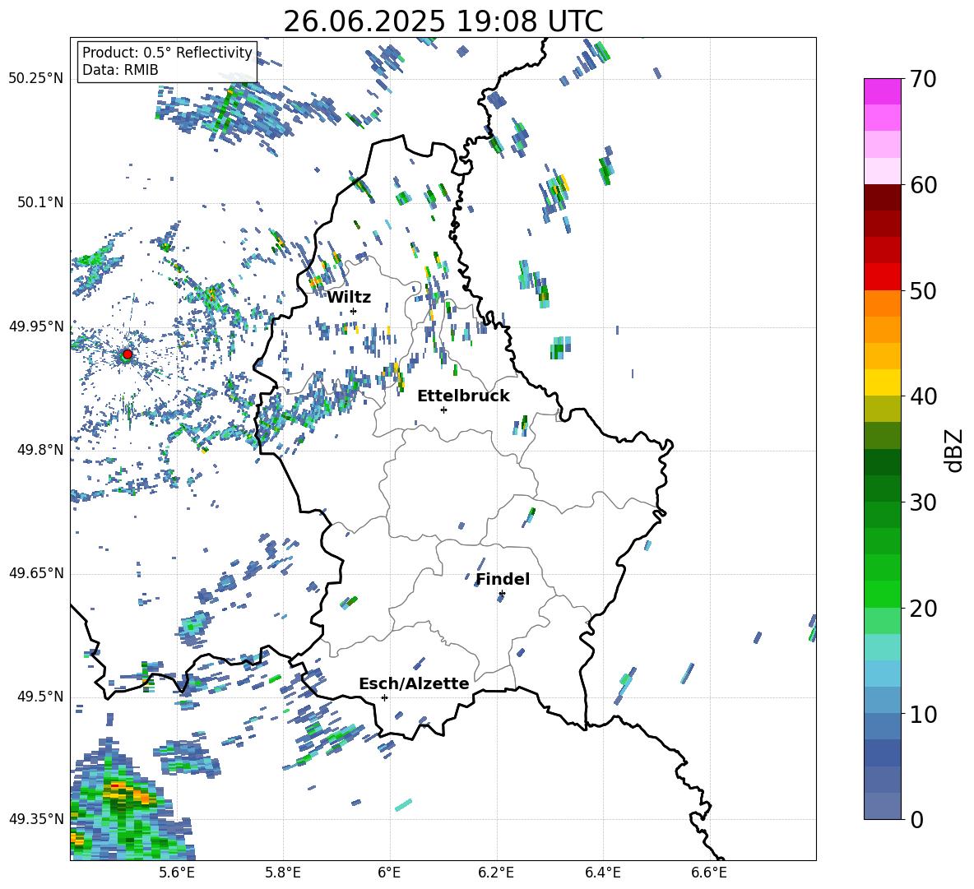Click the 60 value on colorbar

coord(924,185)
